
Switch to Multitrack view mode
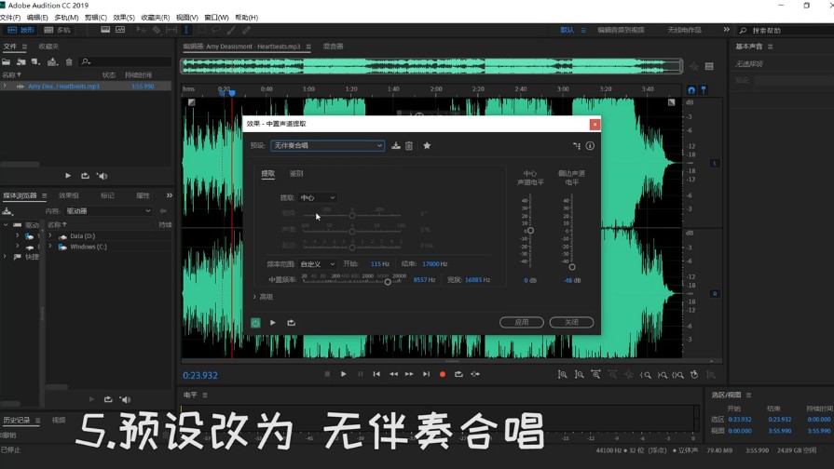click(x=58, y=30)
